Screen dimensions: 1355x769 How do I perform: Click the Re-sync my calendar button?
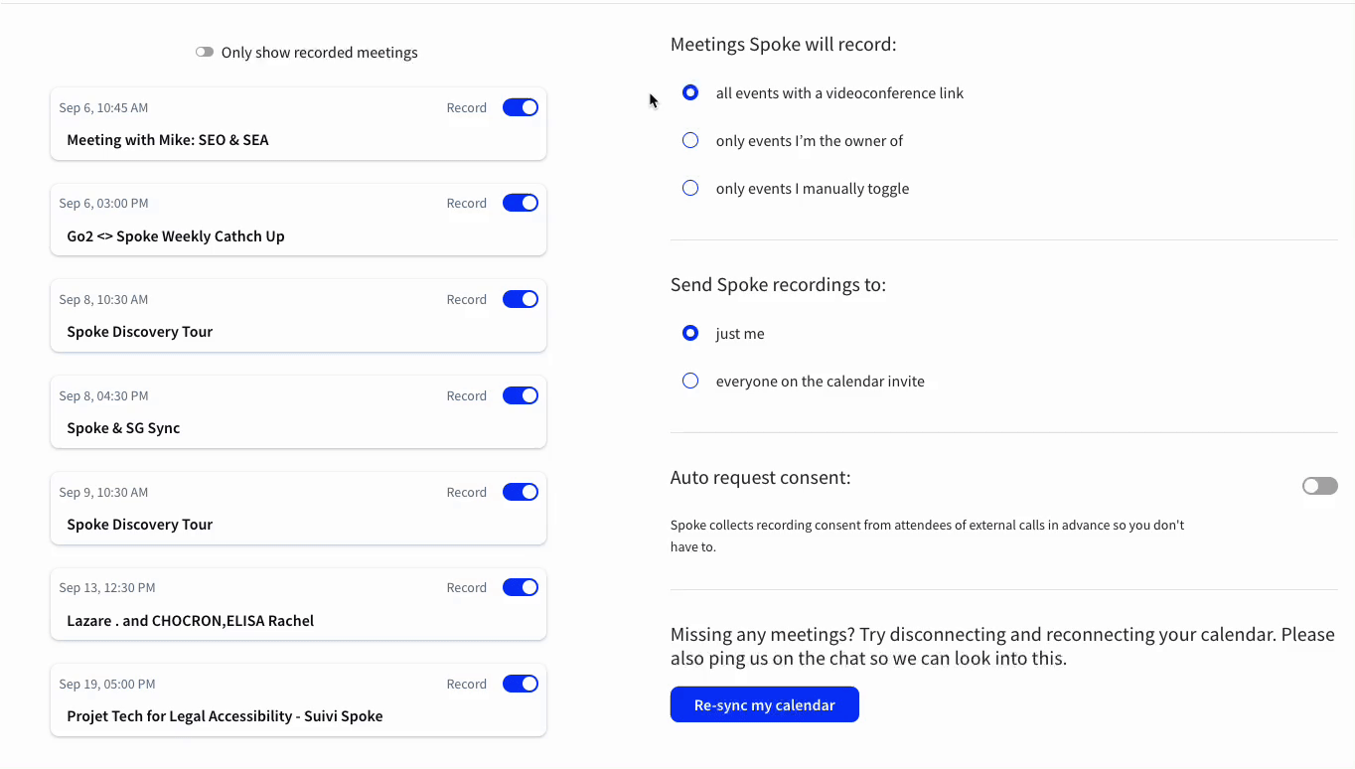click(764, 704)
